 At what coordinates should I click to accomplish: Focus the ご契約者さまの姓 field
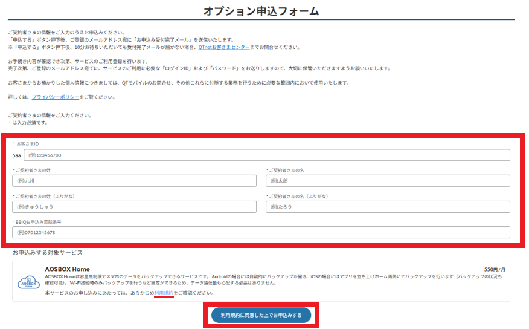coord(134,181)
